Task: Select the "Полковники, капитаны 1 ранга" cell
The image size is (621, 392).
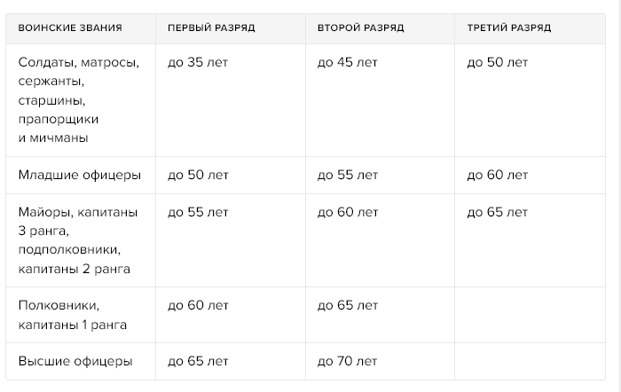Action: tap(72, 315)
